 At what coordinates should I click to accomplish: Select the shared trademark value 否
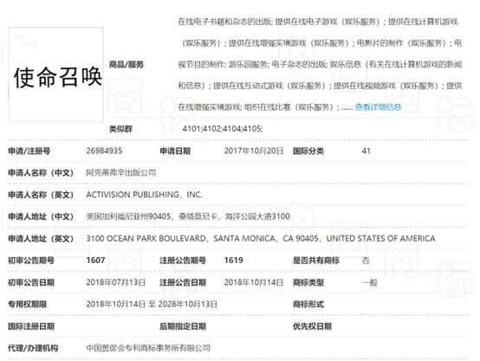[x=366, y=261]
